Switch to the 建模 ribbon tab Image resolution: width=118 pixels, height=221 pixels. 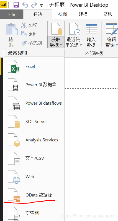[x=83, y=14]
